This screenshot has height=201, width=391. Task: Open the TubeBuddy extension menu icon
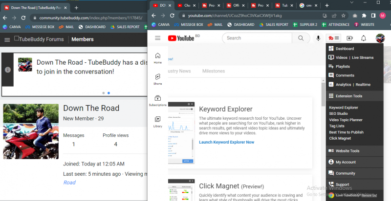334,38
